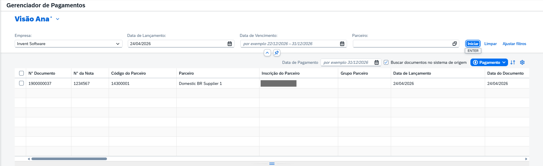543x166 pixels.
Task: Open the Pagamento menu button
Action: [x=489, y=62]
